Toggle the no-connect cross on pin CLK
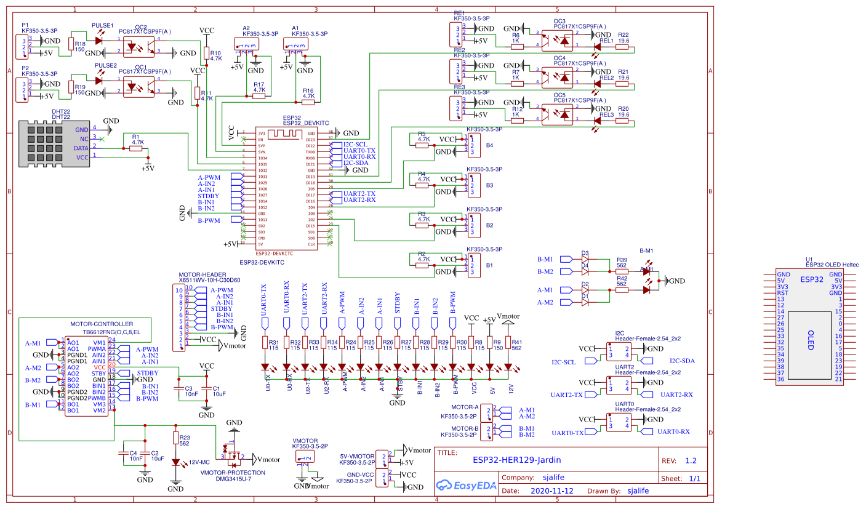The width and height of the screenshot is (866, 509). coord(330,244)
